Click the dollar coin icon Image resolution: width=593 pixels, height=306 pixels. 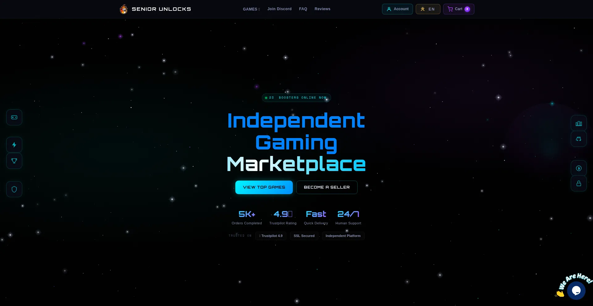[x=579, y=168]
